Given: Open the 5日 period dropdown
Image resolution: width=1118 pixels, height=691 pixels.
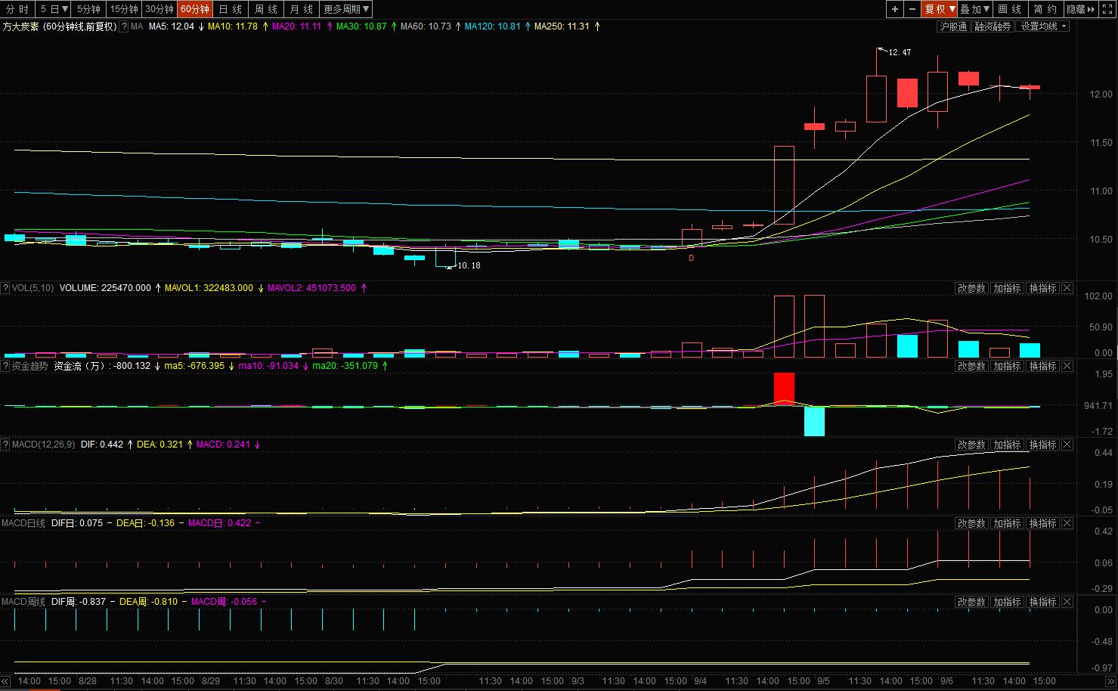Looking at the screenshot, I should (54, 9).
